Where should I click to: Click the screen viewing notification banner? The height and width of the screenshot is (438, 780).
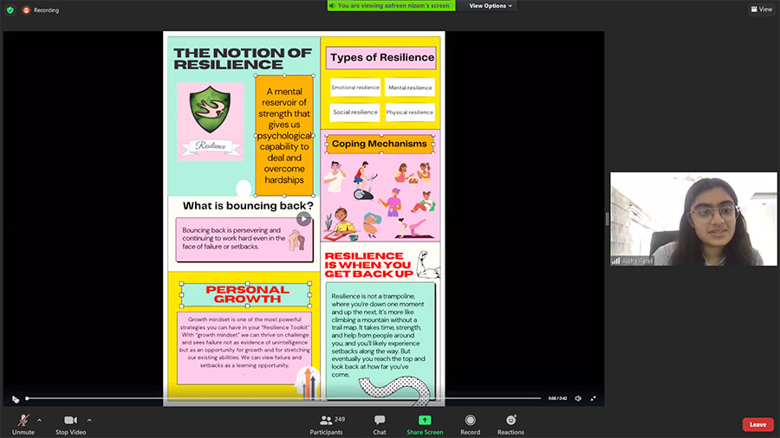click(391, 6)
